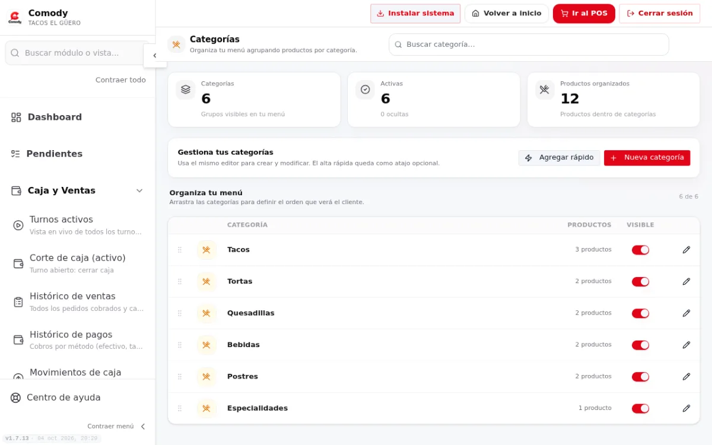Click the drag handle of Quesadillas row
The height and width of the screenshot is (445, 712).
[180, 313]
